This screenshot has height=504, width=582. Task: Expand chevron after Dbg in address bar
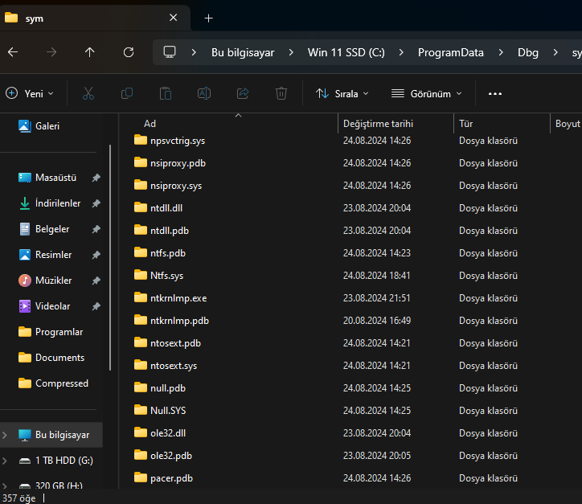click(x=555, y=52)
